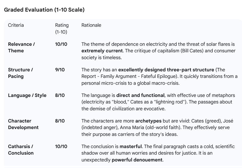This screenshot has height=168, width=242.
Task: Click the bold phrase "direct and functional"
Action: (140, 95)
